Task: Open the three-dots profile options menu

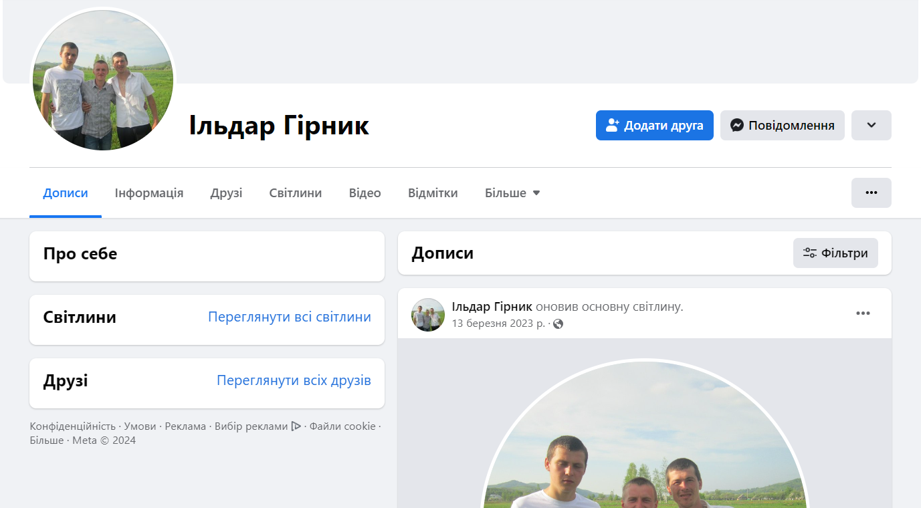Action: (x=871, y=193)
